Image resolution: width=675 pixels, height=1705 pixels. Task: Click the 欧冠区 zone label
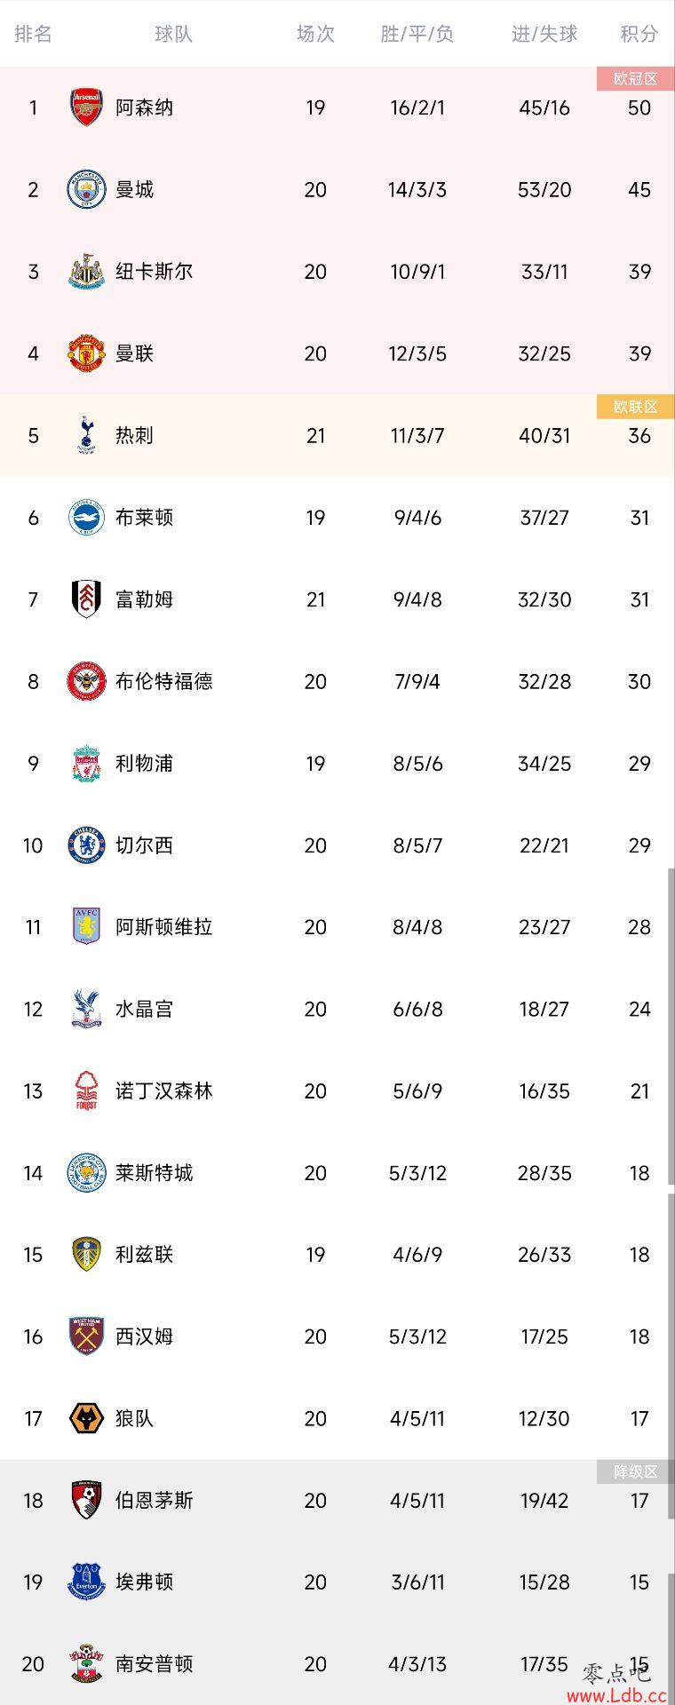coord(635,79)
